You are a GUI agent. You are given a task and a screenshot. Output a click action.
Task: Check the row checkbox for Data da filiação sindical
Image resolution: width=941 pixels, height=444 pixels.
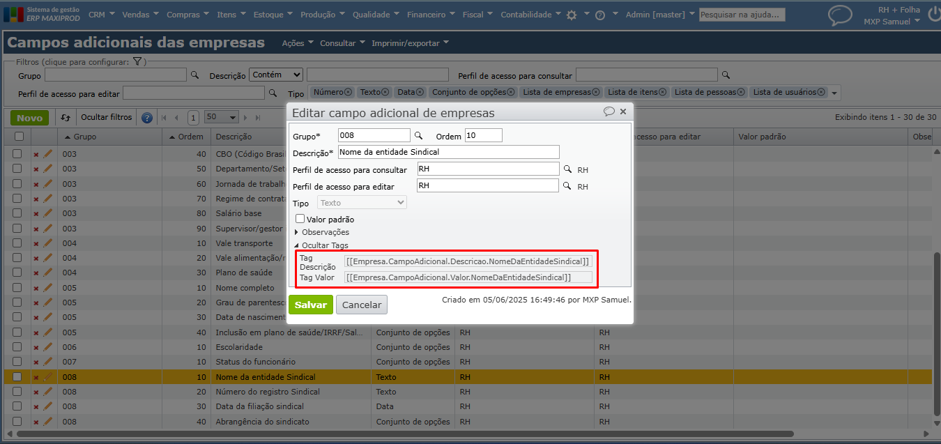(x=17, y=406)
